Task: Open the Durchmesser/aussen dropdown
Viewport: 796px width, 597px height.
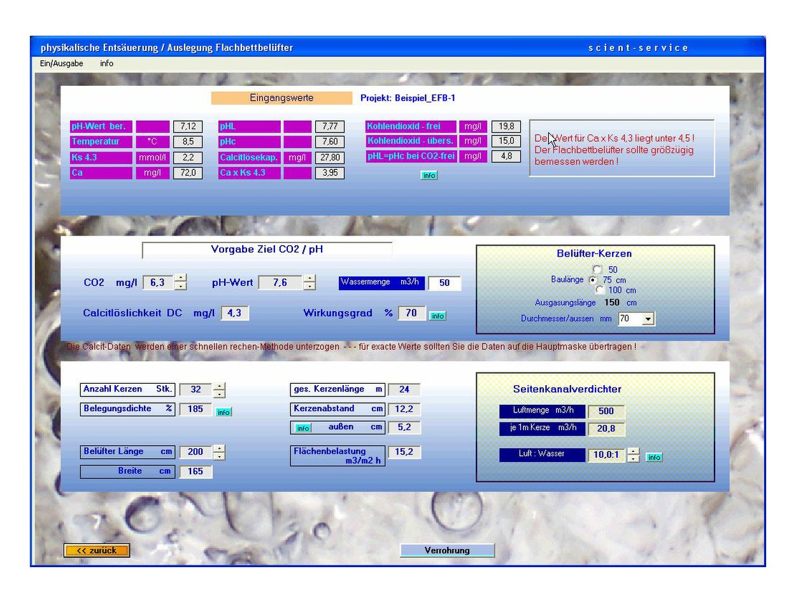Action: (x=648, y=319)
